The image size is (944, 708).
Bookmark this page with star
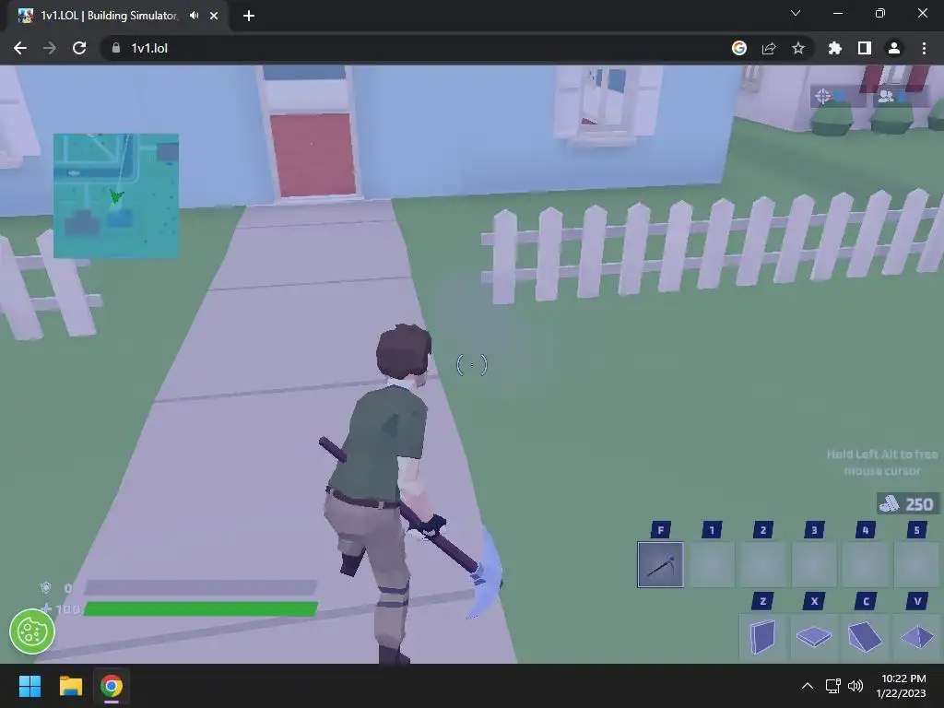(x=798, y=48)
